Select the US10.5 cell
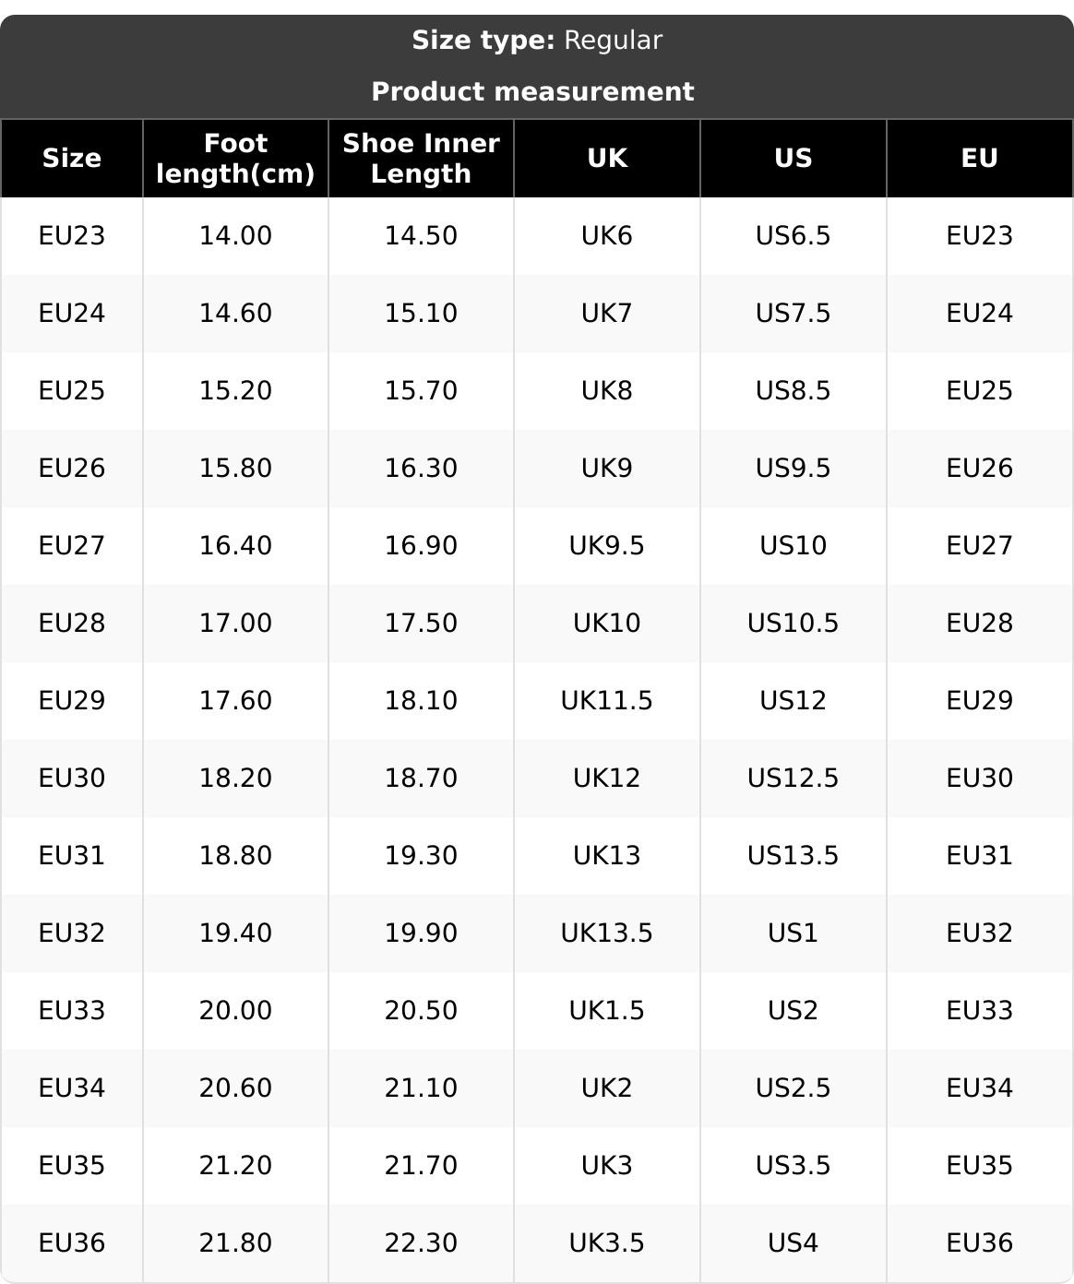Image resolution: width=1074 pixels, height=1284 pixels. (x=794, y=624)
